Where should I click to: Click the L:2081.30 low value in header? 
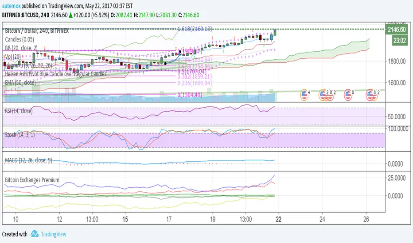point(167,15)
